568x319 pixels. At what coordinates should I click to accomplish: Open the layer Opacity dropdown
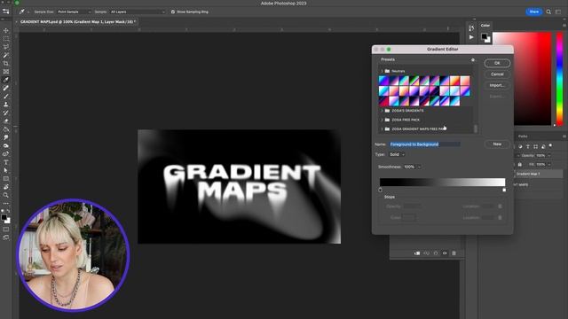click(549, 156)
